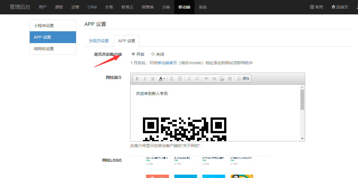The height and width of the screenshot is (178, 358).
Task: Click the underline icon in editor
Action: point(153,79)
